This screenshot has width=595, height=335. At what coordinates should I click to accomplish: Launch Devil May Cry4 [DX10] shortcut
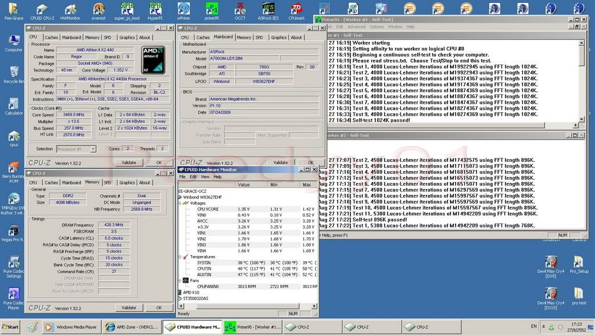(551, 298)
